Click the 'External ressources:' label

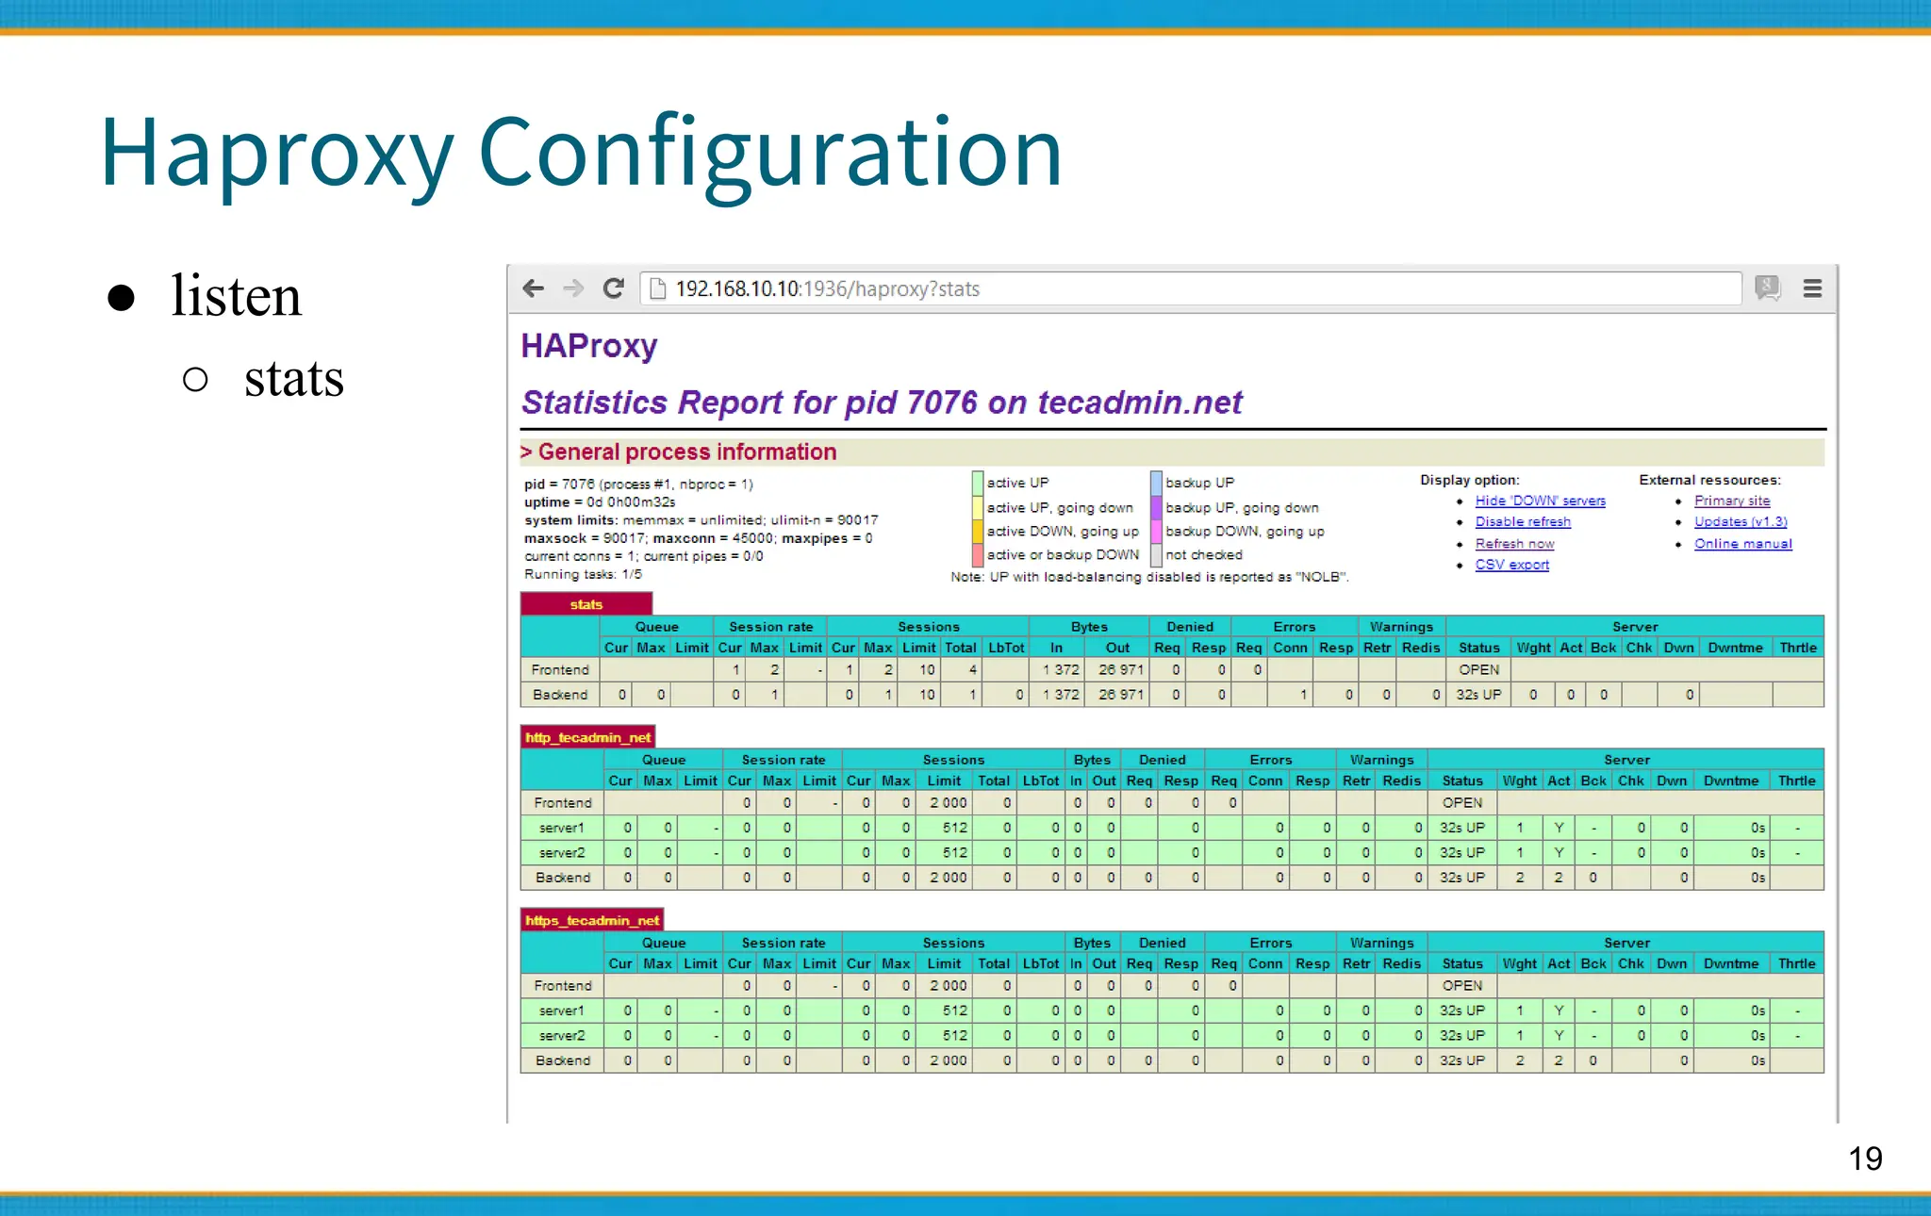[x=1709, y=480]
